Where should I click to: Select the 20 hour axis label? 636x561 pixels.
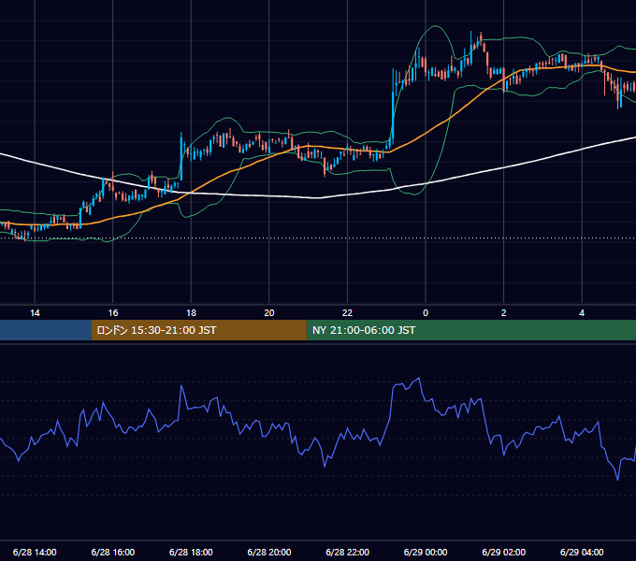point(269,313)
